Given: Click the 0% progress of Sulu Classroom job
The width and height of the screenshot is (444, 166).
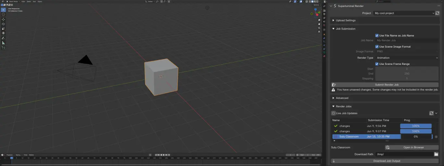Looking at the screenshot, I should point(416,136).
